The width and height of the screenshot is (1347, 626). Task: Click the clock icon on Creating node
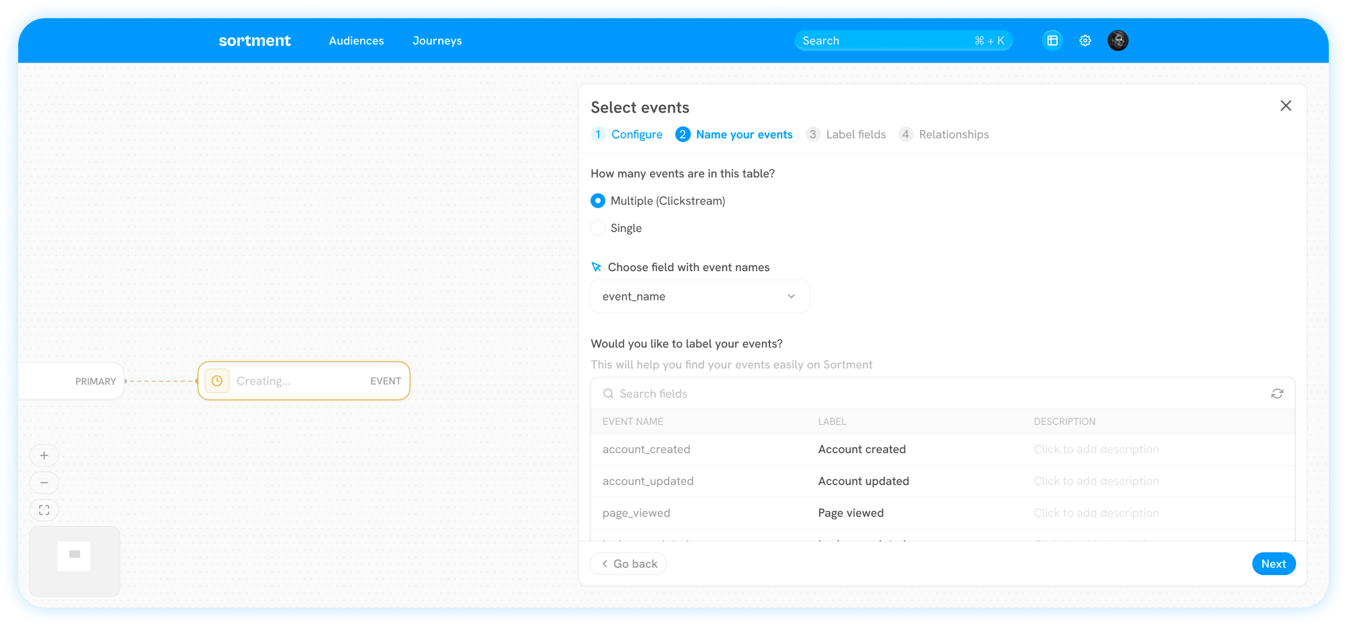(x=217, y=381)
